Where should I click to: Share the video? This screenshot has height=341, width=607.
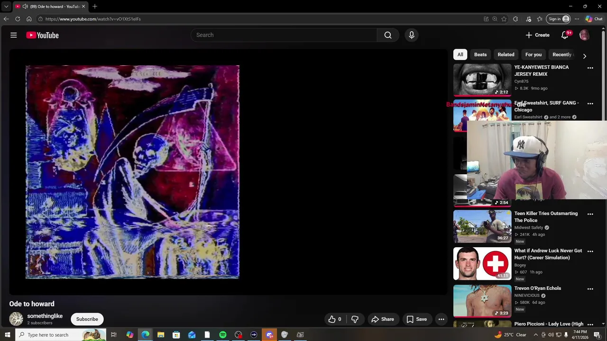pyautogui.click(x=383, y=319)
